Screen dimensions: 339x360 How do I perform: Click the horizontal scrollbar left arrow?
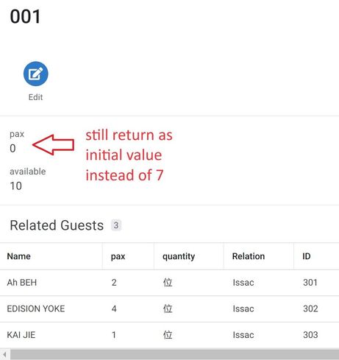coord(4,355)
